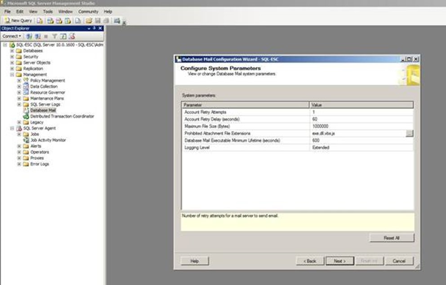Open the Community menu
The image size is (446, 285).
point(88,12)
